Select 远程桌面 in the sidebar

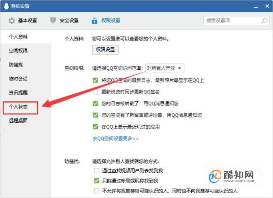click(x=26, y=120)
